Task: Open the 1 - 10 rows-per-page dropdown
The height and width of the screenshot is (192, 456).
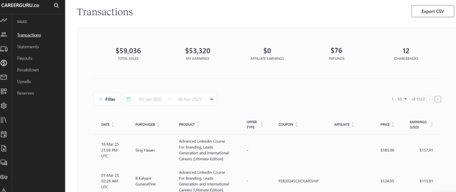Action: point(399,99)
